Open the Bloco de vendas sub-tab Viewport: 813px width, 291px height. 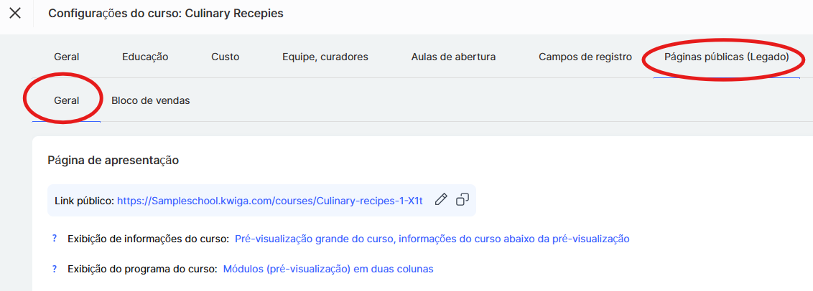[151, 100]
